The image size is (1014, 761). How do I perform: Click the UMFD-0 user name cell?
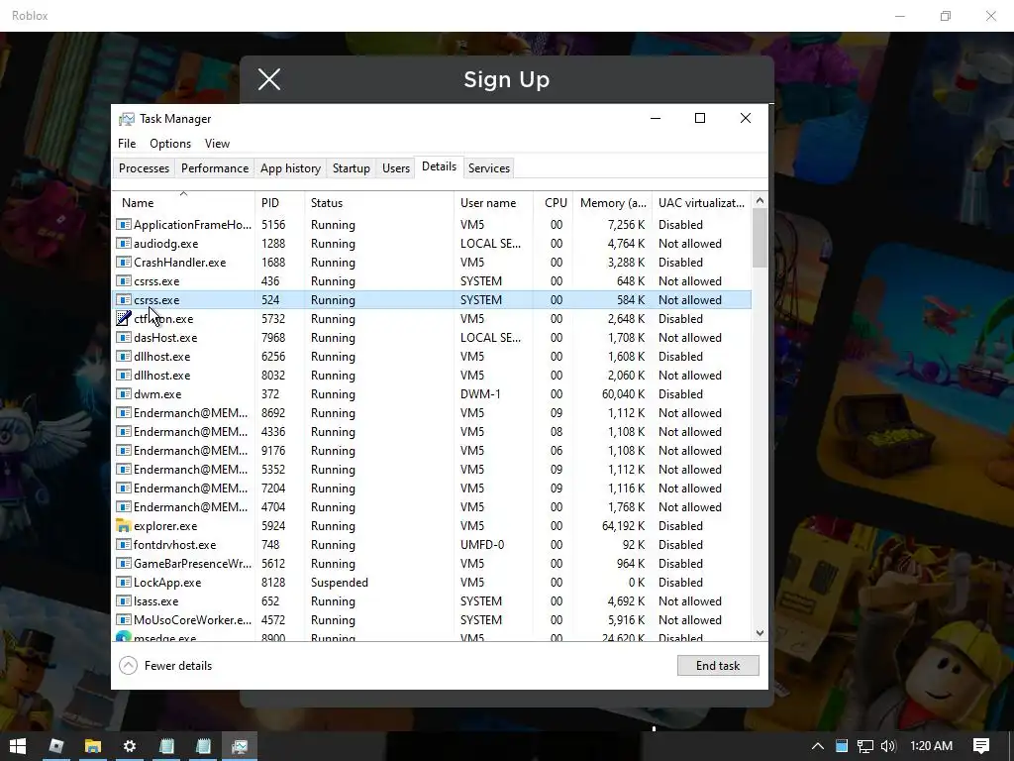point(482,545)
